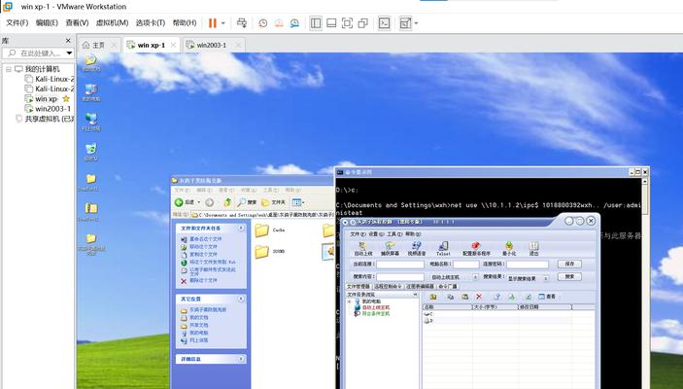
Task: Expand the 详细信息 panel chevron
Action: [x=241, y=359]
